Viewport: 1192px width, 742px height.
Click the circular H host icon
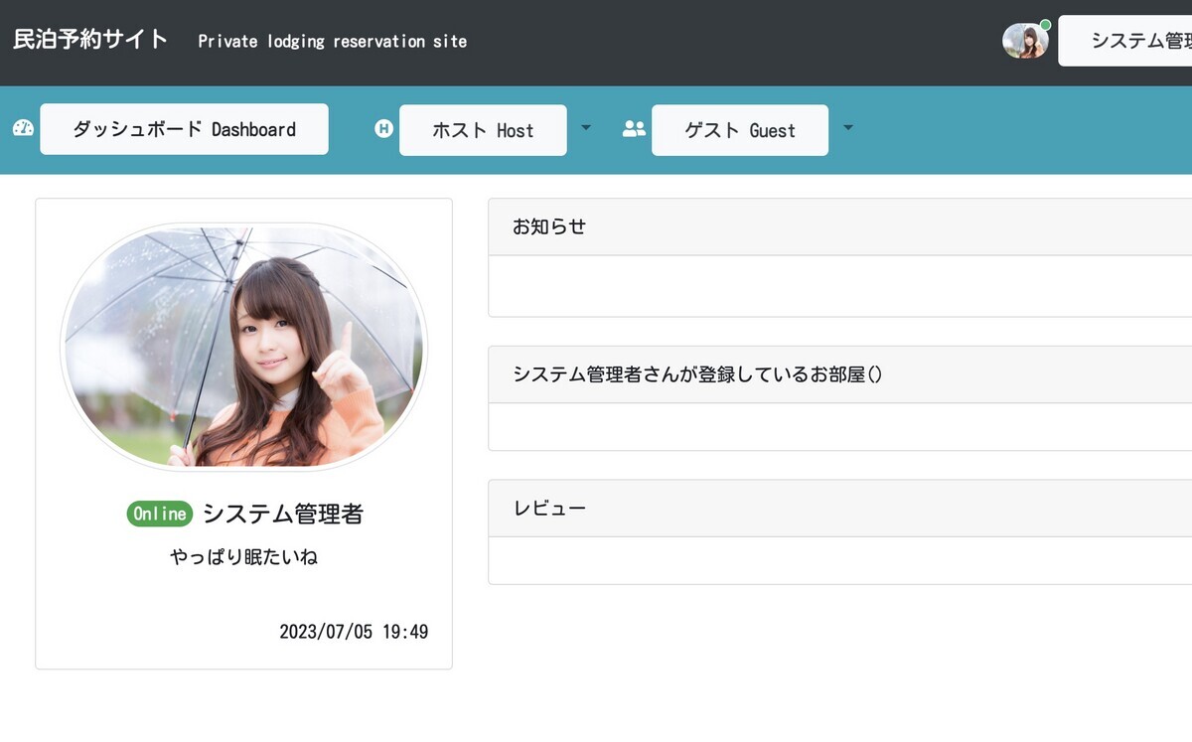click(383, 127)
